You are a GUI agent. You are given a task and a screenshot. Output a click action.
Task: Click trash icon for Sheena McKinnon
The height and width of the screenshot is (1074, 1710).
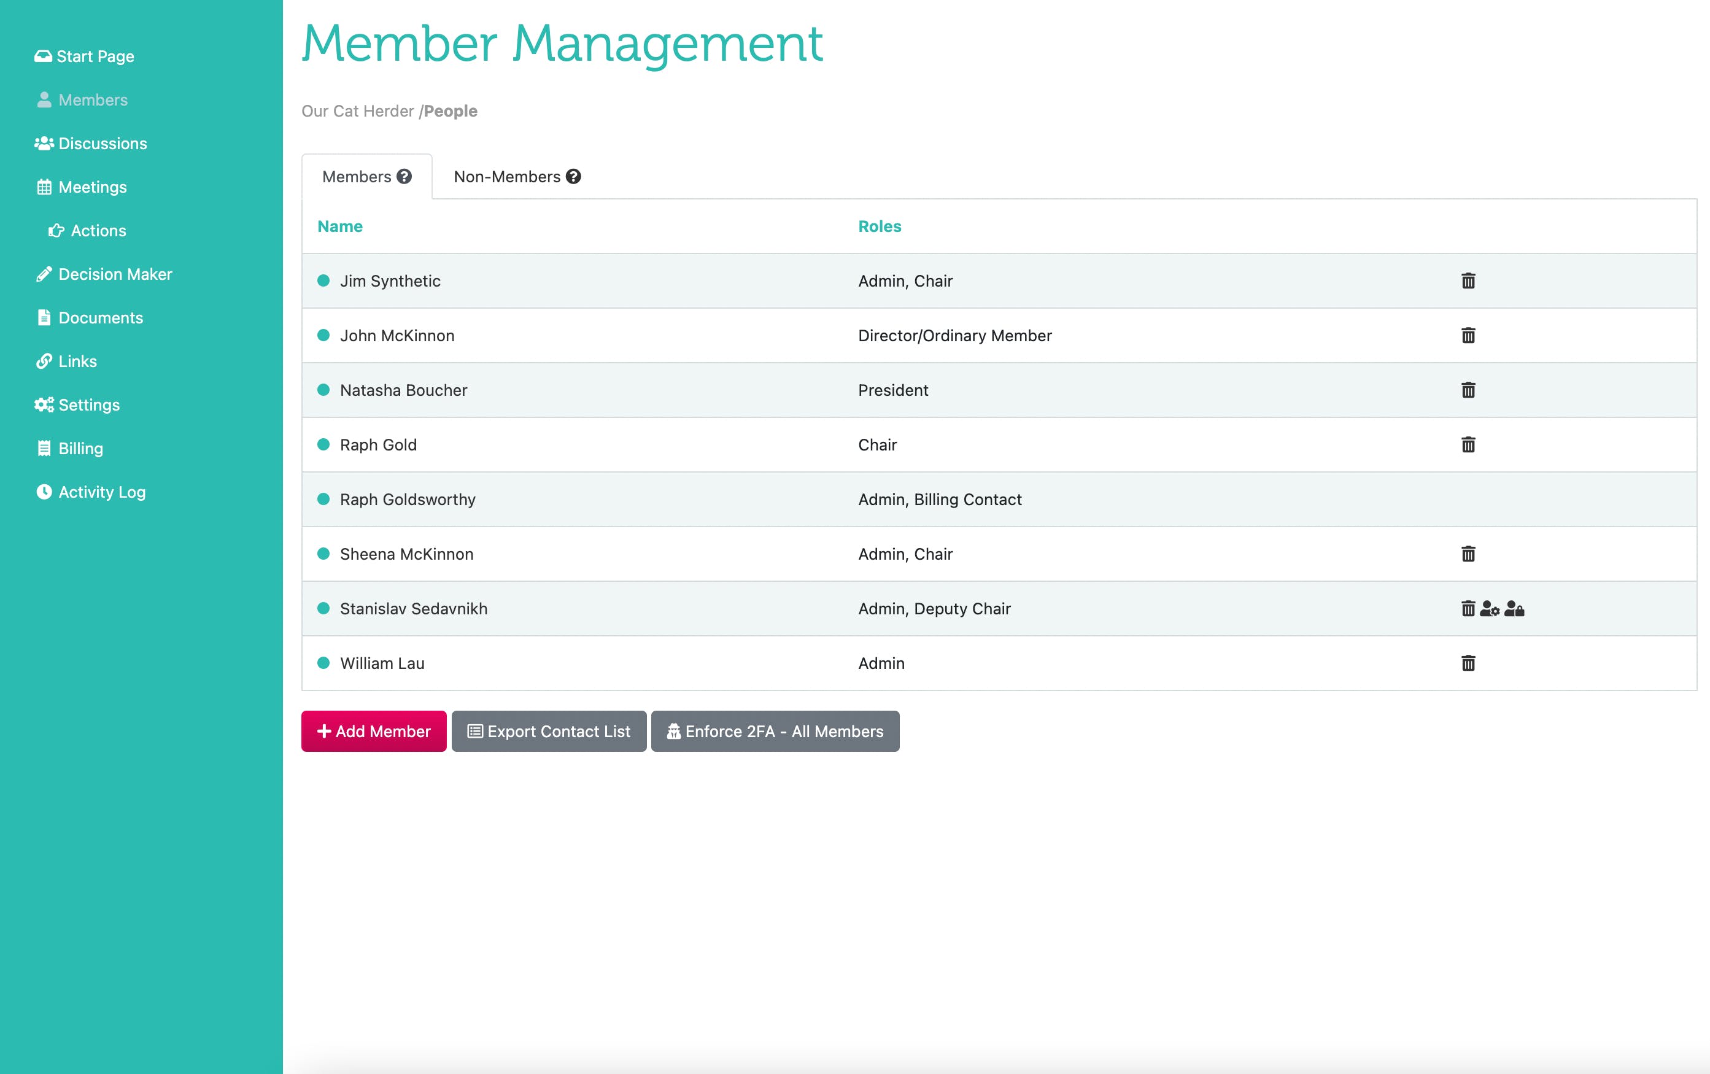(1468, 554)
